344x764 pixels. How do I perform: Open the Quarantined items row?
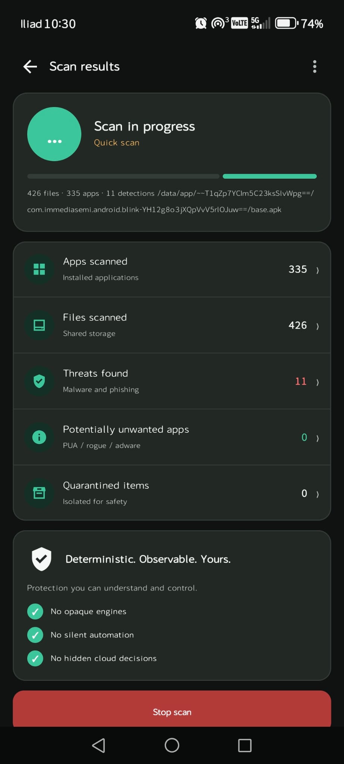[172, 493]
